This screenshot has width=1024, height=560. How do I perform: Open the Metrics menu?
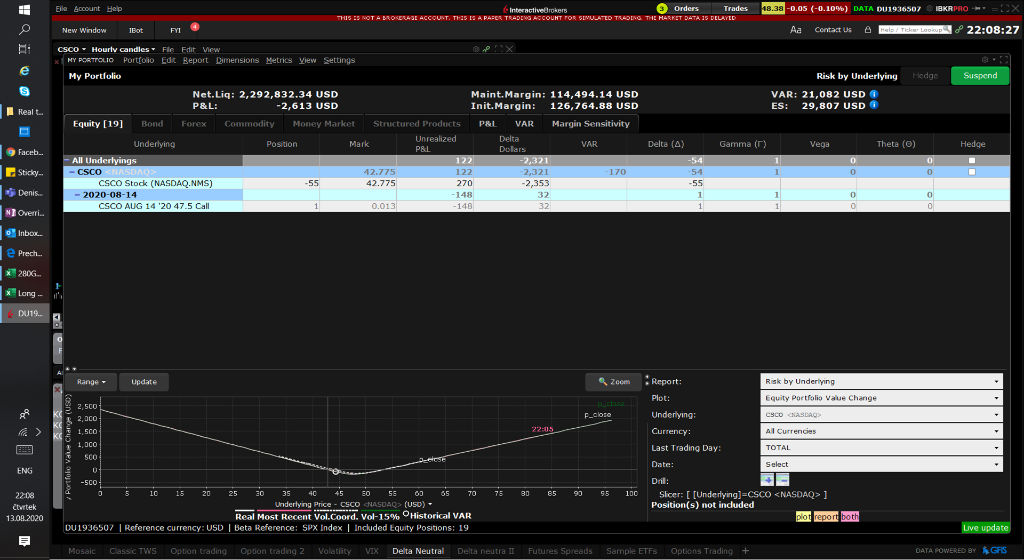(279, 60)
